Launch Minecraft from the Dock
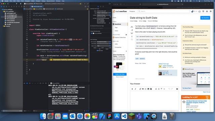215x121 pixels. point(132,116)
